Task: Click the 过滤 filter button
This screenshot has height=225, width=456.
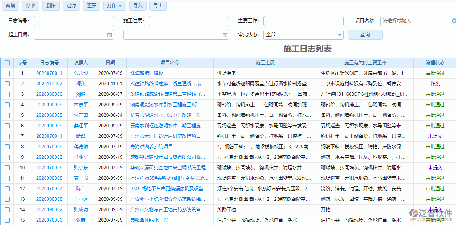Action: tap(71, 6)
